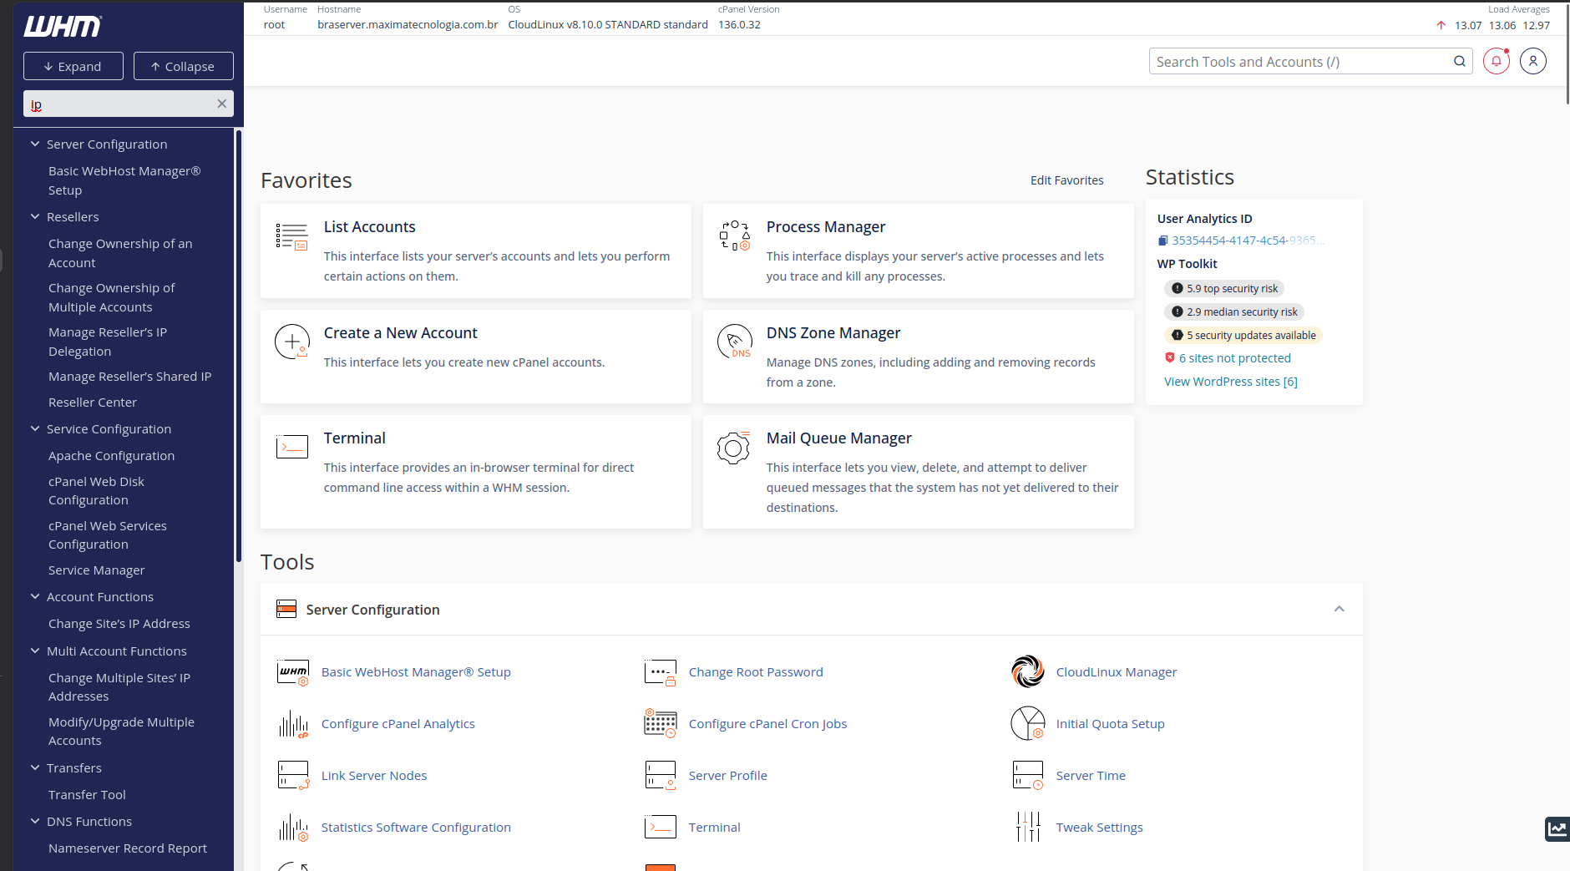Open Reseller Center in sidebar
The height and width of the screenshot is (871, 1570).
(x=93, y=402)
